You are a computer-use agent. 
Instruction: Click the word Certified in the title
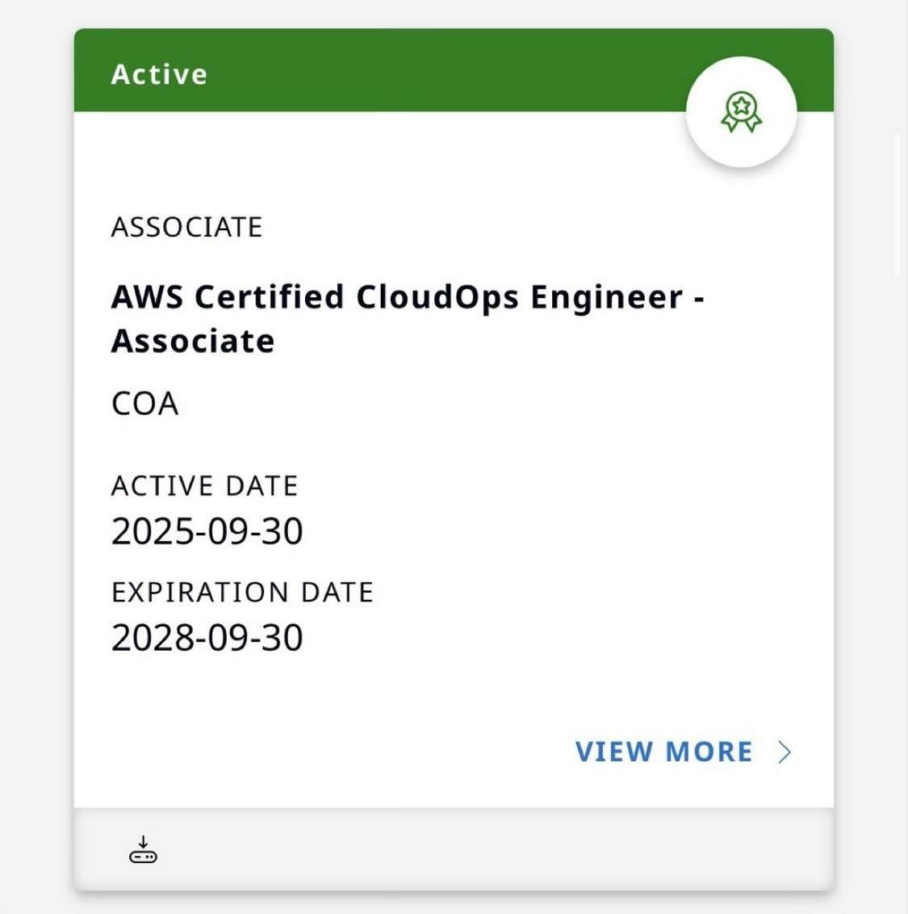coord(270,297)
